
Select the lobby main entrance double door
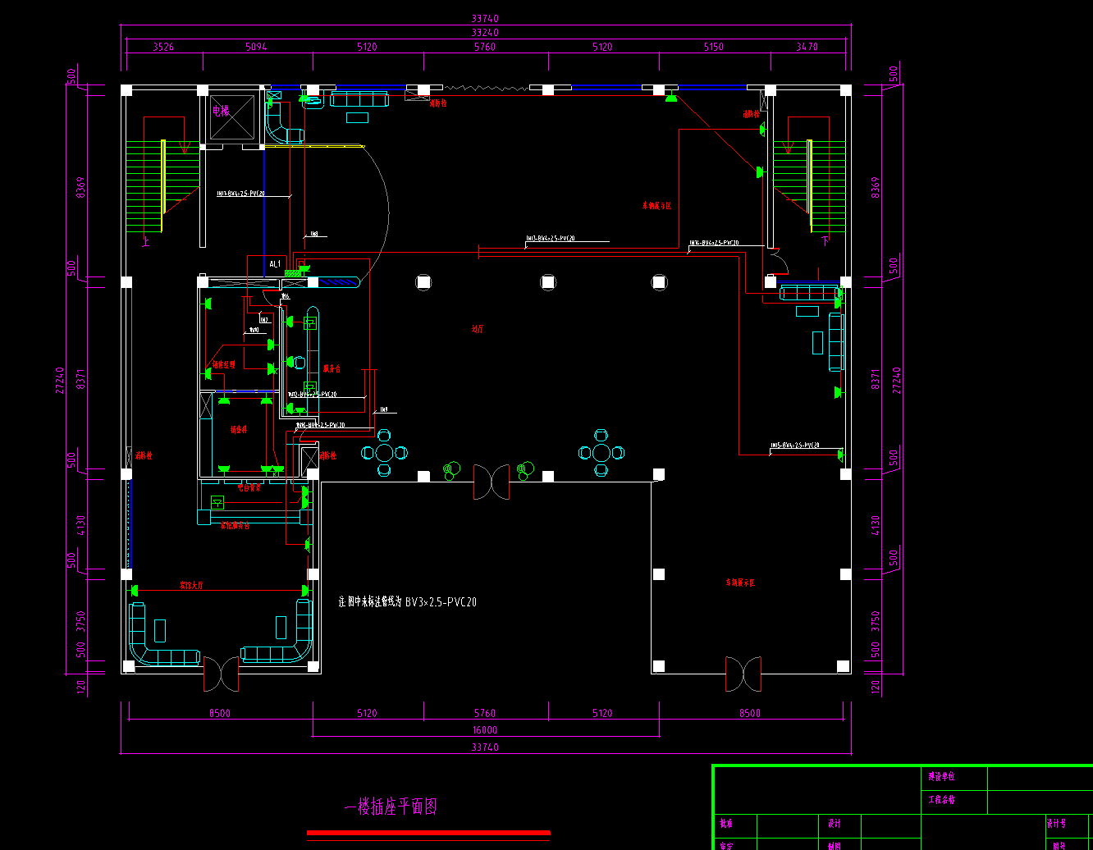click(492, 482)
